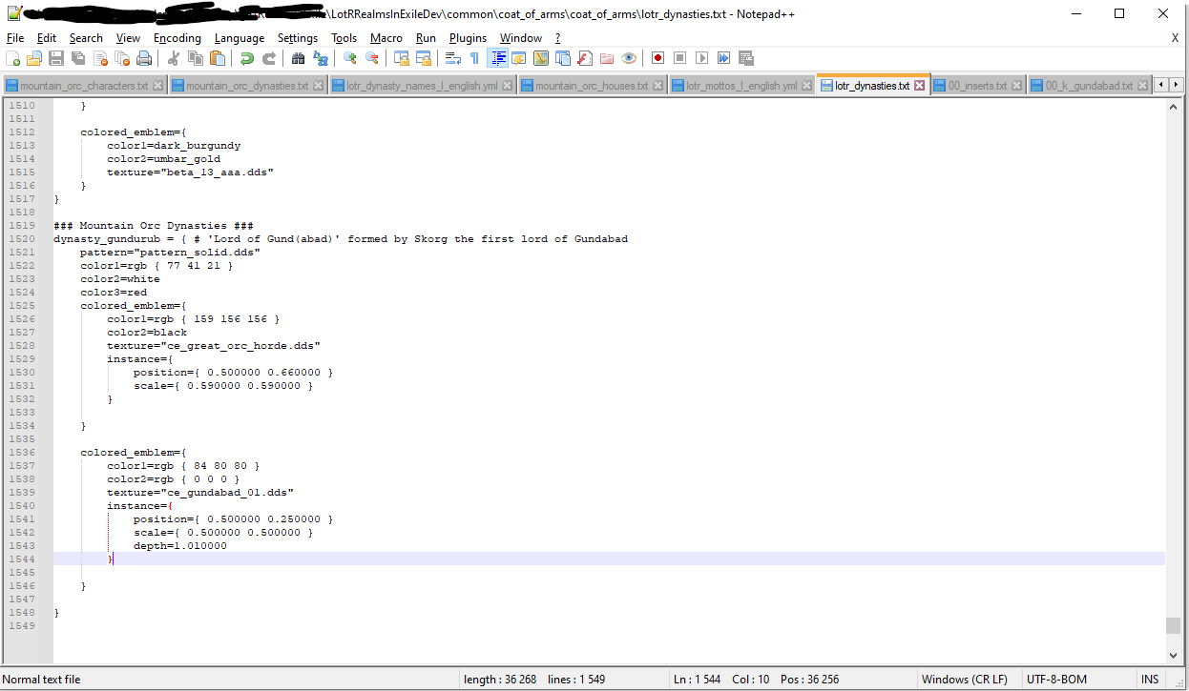Screen dimensions: 1189x691
Task: Print the document using the Print icon
Action: point(144,58)
